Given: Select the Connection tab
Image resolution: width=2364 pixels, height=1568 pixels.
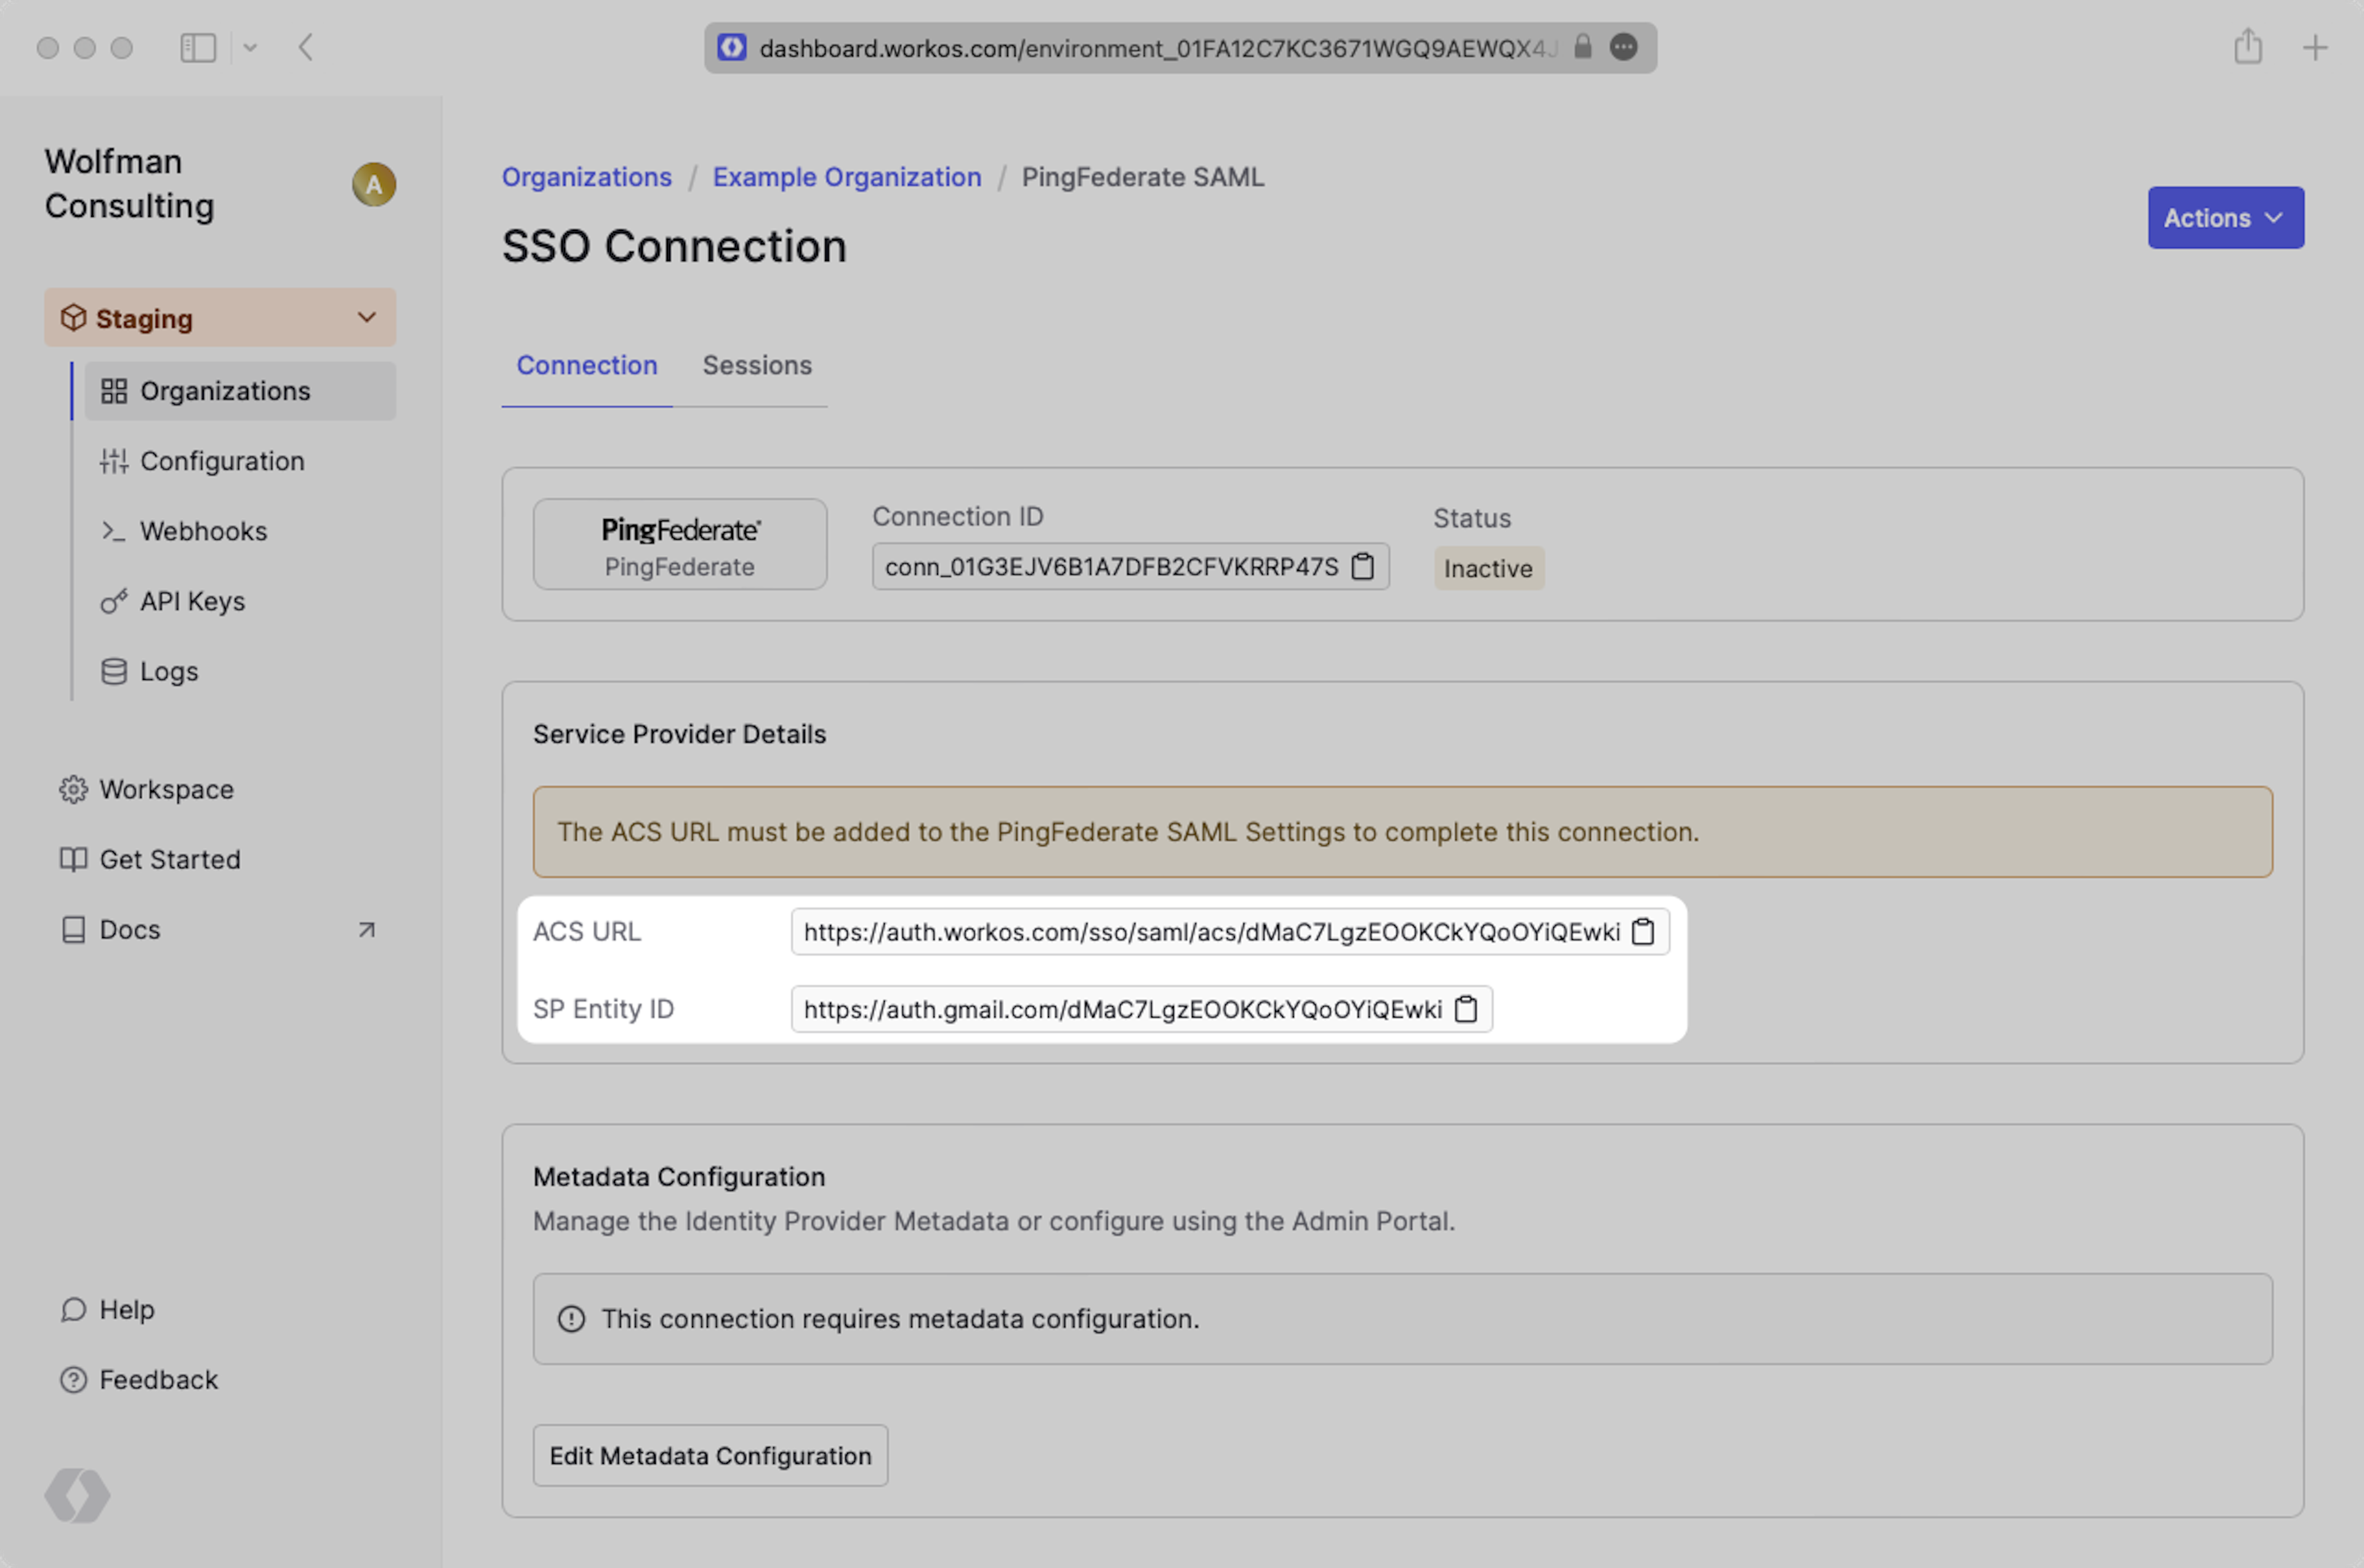Looking at the screenshot, I should click(587, 365).
